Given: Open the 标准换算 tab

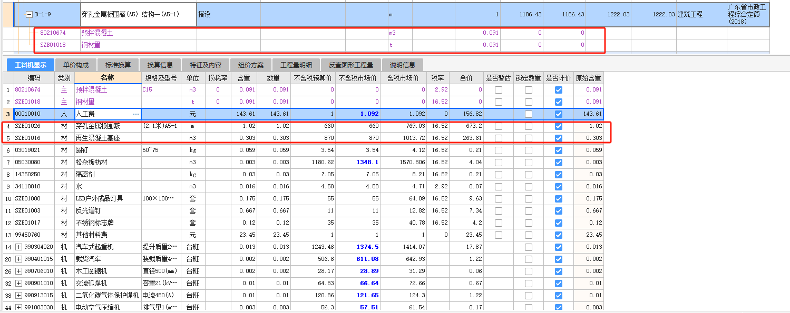Looking at the screenshot, I should (118, 65).
